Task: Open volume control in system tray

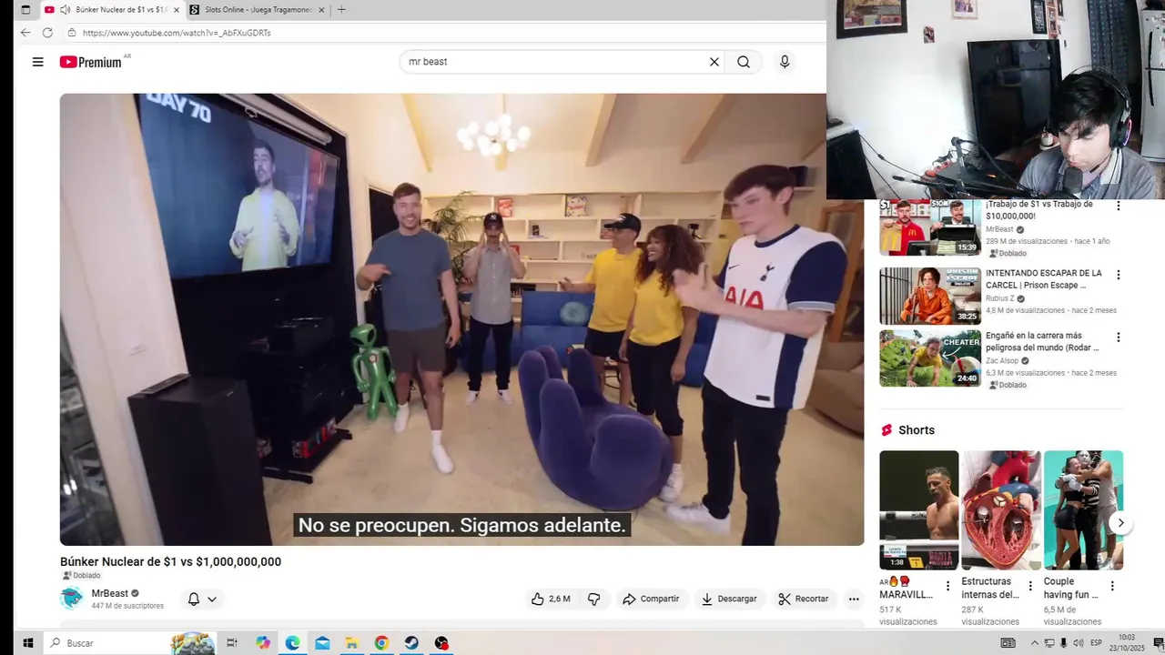Action: point(1079,643)
